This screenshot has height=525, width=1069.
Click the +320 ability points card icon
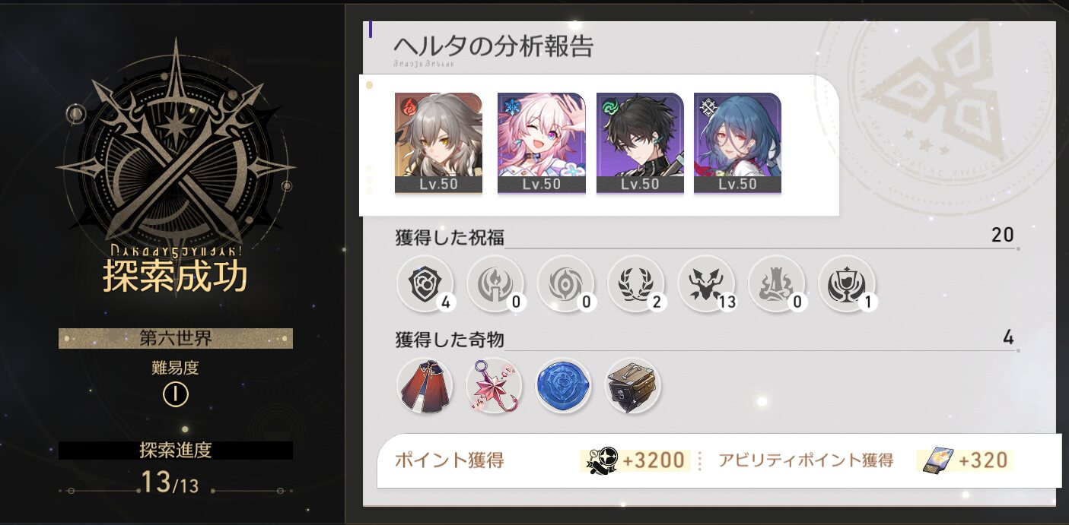[x=936, y=460]
